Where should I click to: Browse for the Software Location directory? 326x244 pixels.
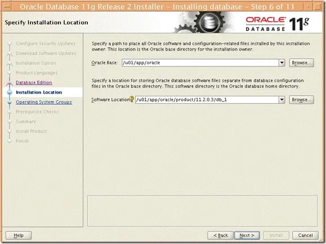coord(301,100)
